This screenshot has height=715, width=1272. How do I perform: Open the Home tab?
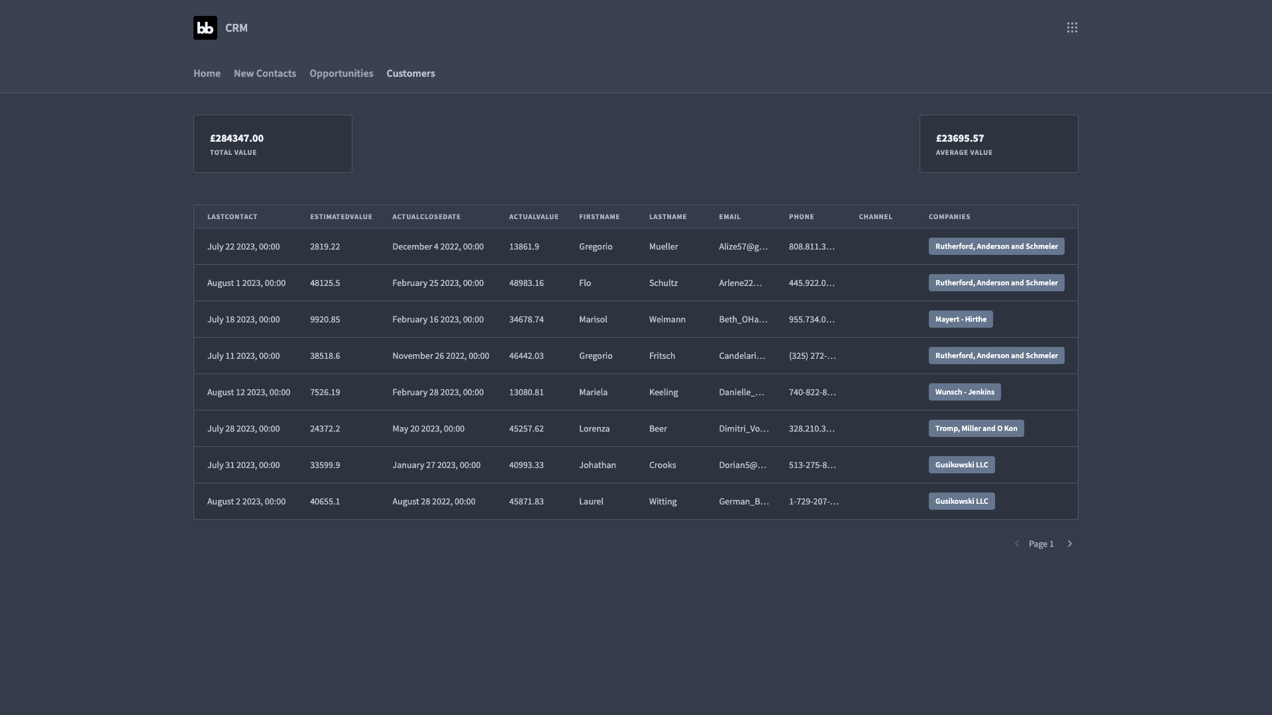point(207,73)
